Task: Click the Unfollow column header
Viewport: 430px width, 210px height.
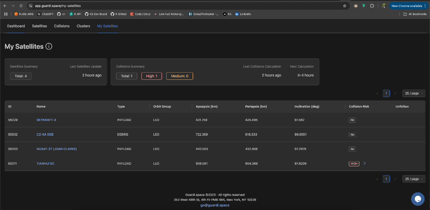Action: point(402,107)
